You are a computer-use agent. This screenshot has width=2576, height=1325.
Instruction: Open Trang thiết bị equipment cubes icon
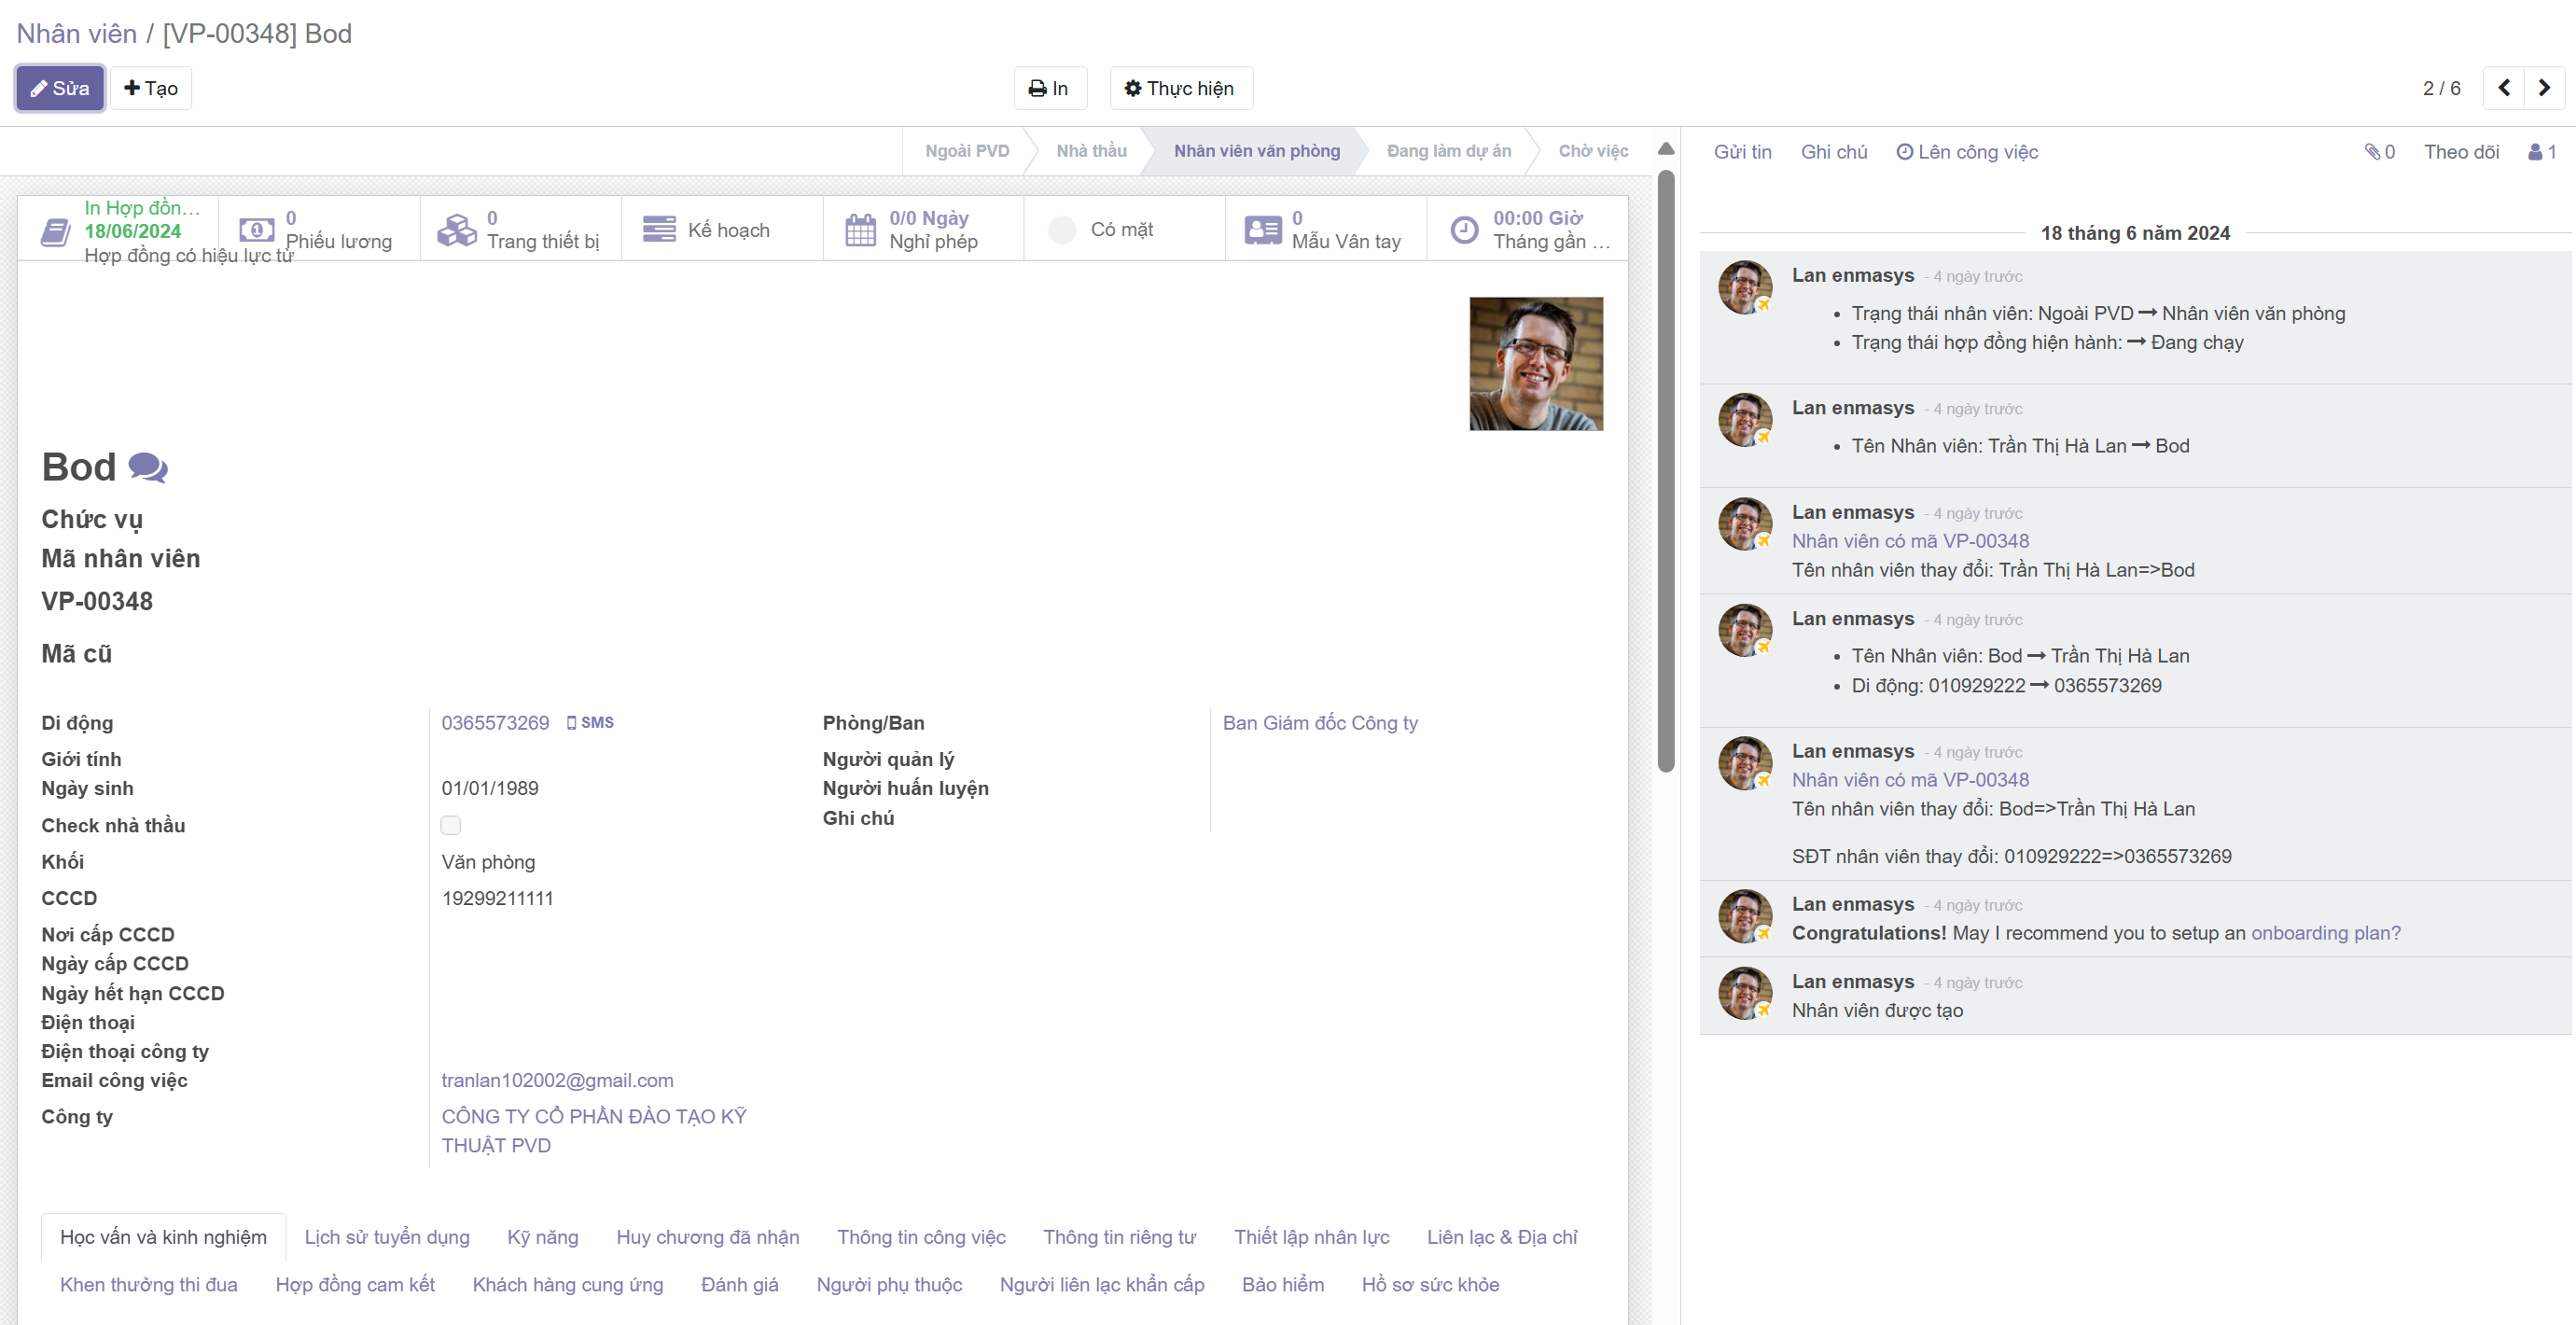457,230
